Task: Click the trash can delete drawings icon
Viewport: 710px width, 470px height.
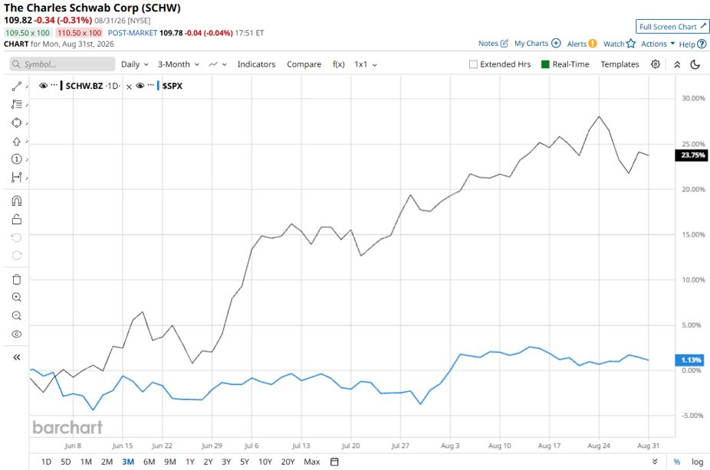Action: pyautogui.click(x=17, y=279)
